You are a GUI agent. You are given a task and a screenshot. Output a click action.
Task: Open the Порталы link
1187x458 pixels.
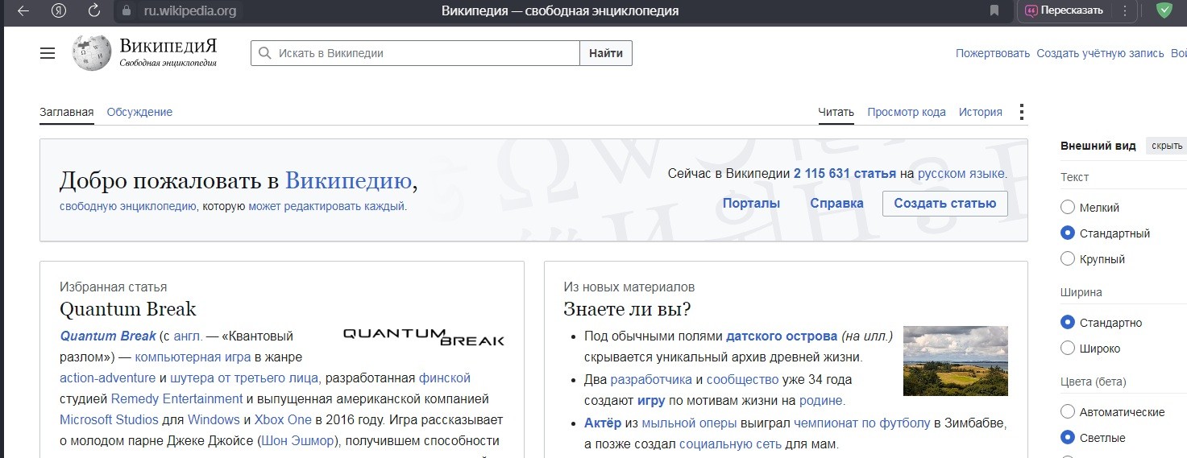751,204
